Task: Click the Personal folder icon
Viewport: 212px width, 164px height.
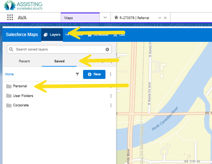Action: 9,86
